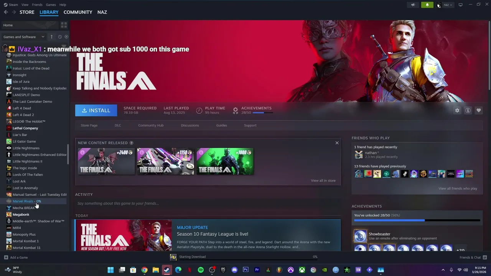Open the library Home view

click(x=29, y=25)
